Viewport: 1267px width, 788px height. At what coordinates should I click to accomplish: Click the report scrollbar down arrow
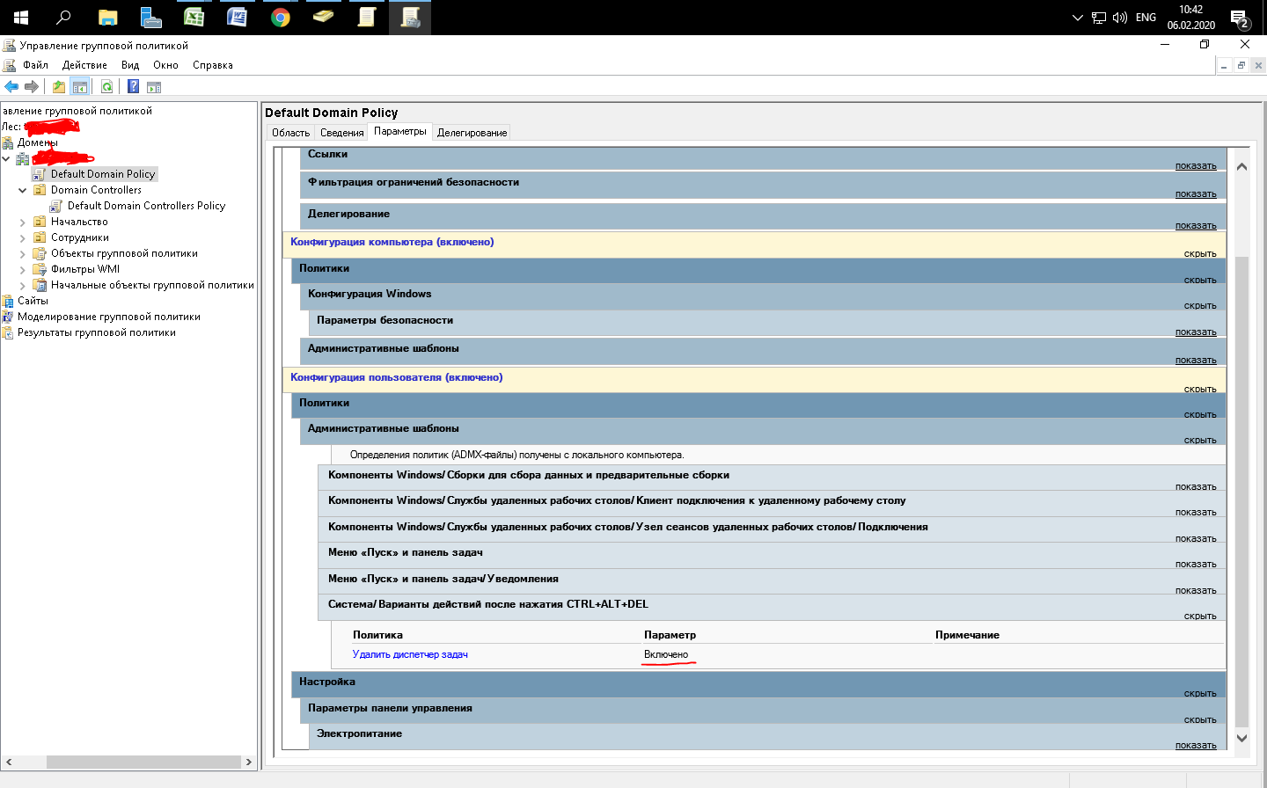pyautogui.click(x=1241, y=739)
